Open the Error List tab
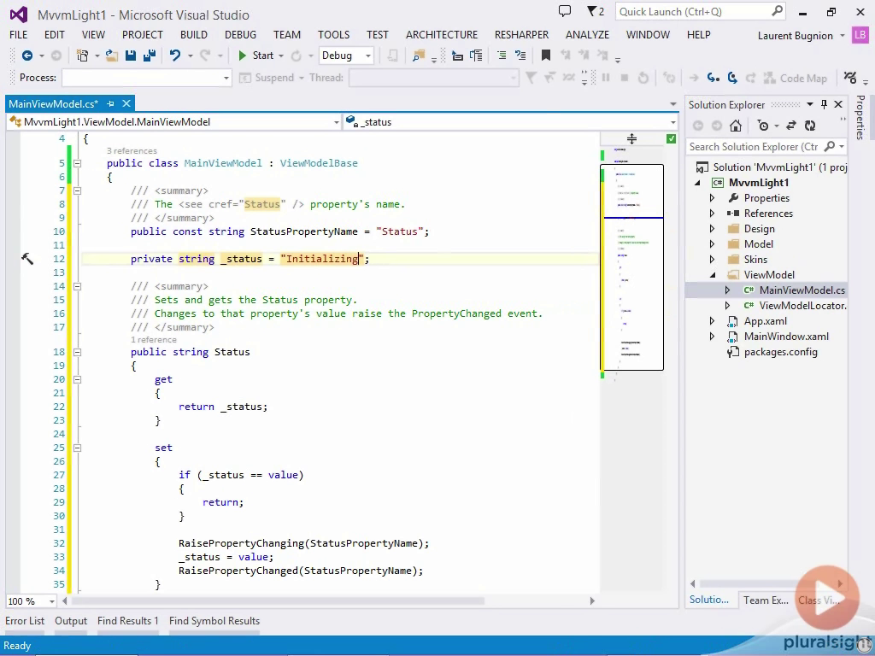This screenshot has width=875, height=656. pyautogui.click(x=25, y=621)
